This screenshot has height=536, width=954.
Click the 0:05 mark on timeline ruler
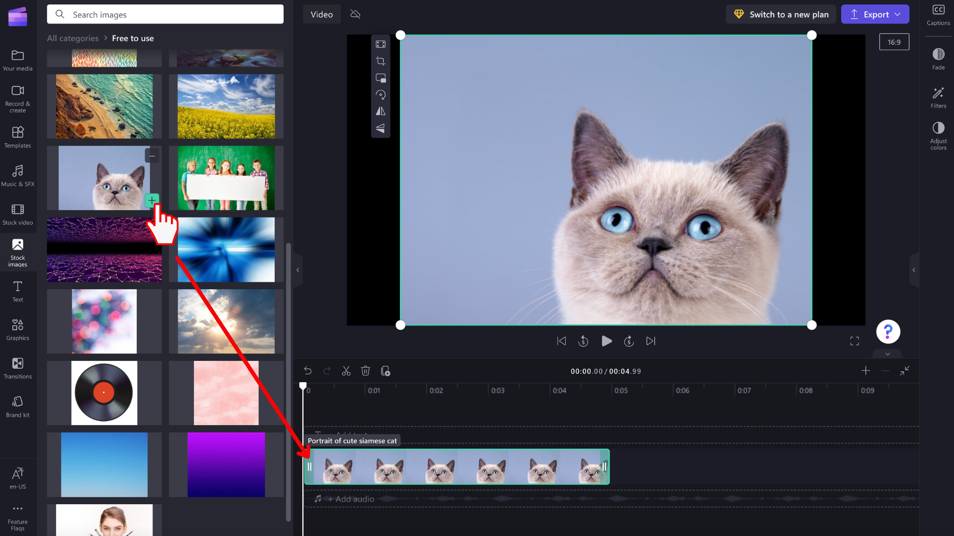pos(621,391)
